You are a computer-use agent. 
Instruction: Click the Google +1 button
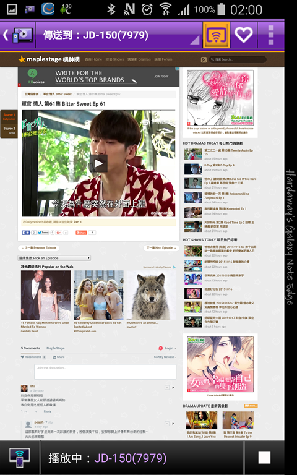(x=59, y=233)
